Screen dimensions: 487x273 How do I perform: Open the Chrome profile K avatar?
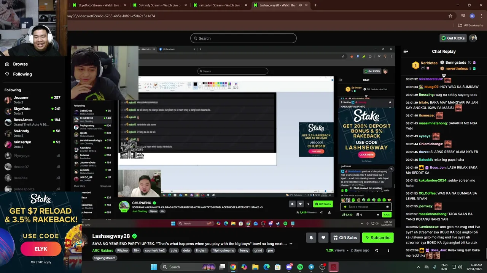coord(472,16)
